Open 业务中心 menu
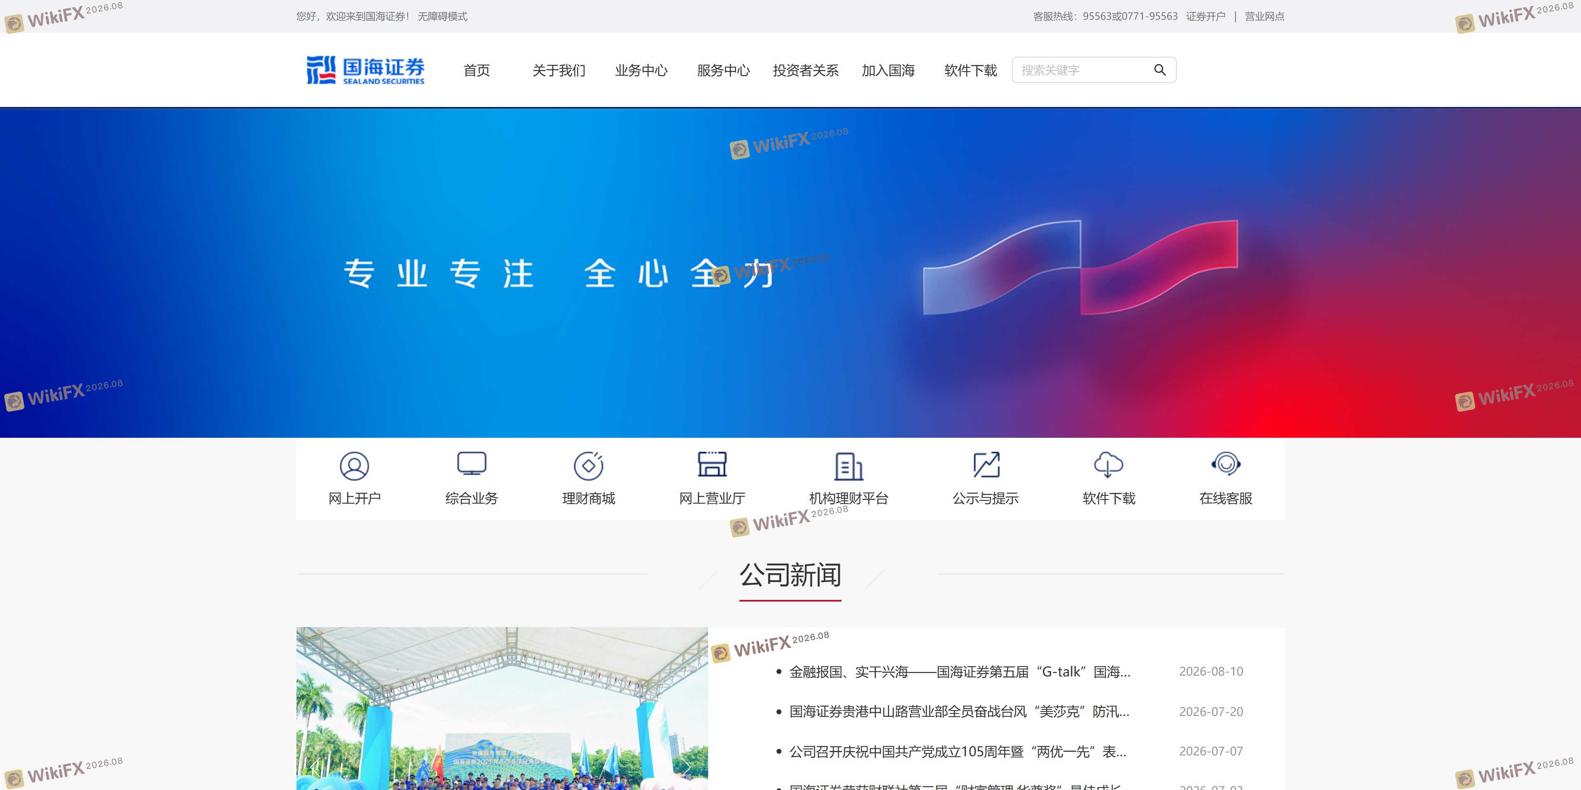This screenshot has height=790, width=1581. [641, 70]
